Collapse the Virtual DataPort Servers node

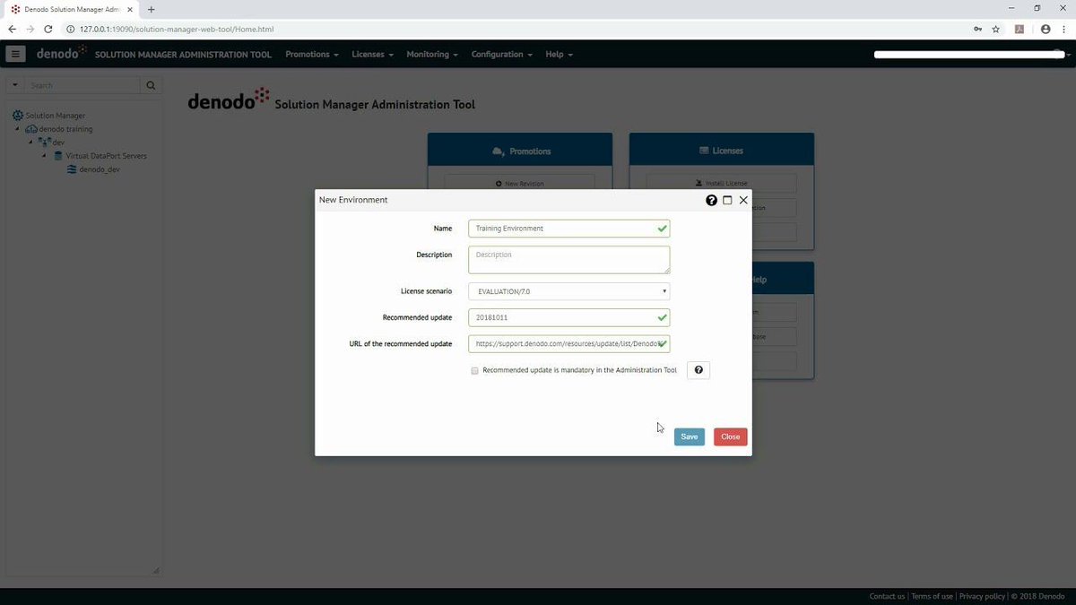[x=43, y=155]
